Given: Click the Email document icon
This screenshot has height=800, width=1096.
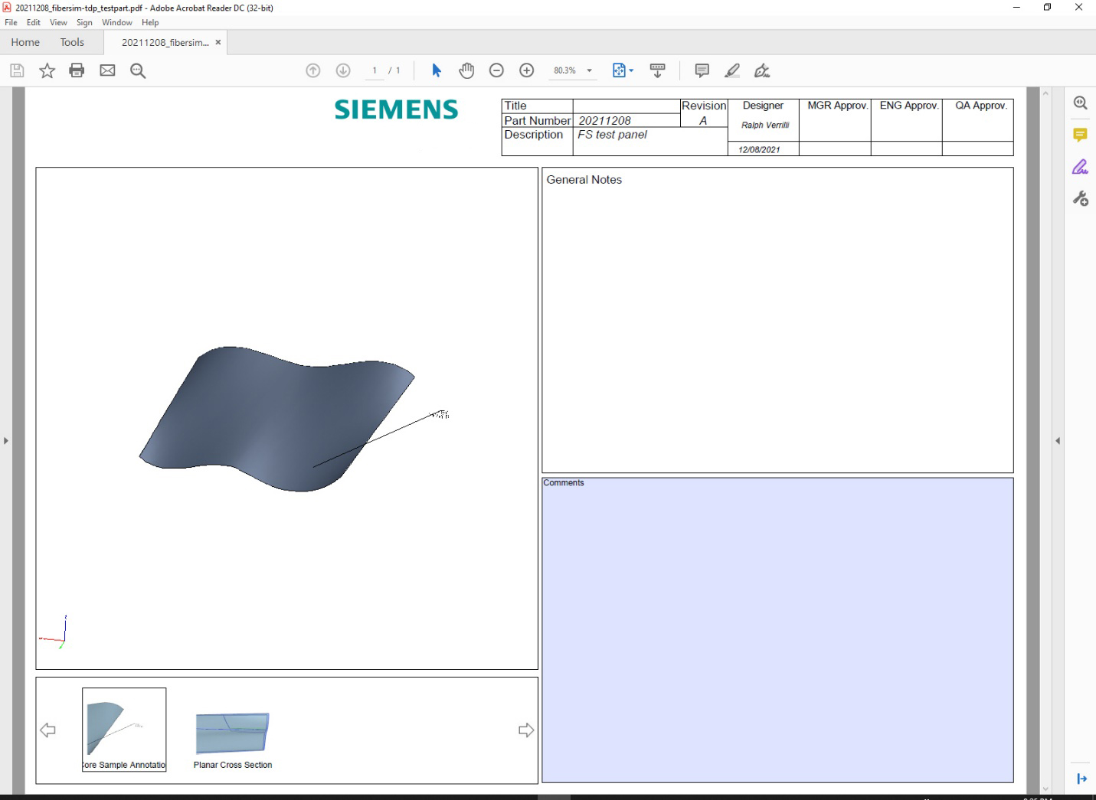Looking at the screenshot, I should (107, 70).
